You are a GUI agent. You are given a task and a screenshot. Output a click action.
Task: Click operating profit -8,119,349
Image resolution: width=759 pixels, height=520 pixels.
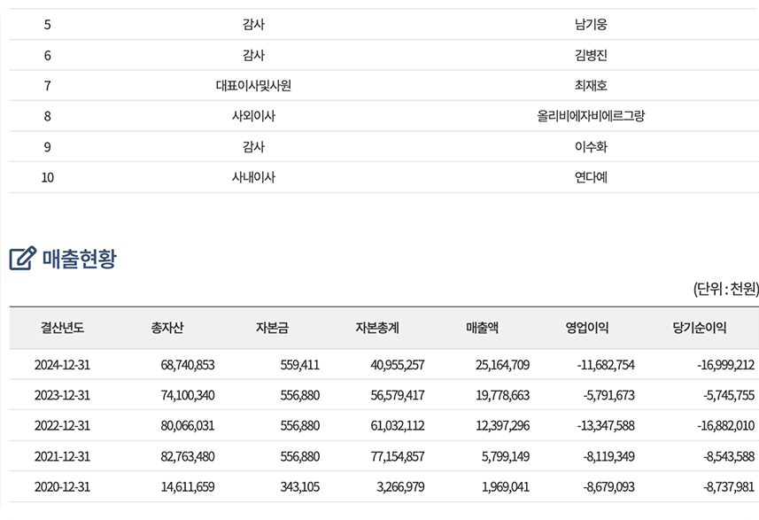coord(609,456)
